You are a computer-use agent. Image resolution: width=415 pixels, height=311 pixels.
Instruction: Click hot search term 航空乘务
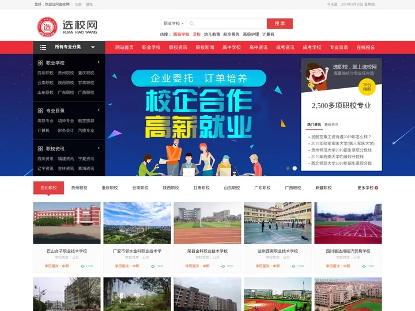231,35
